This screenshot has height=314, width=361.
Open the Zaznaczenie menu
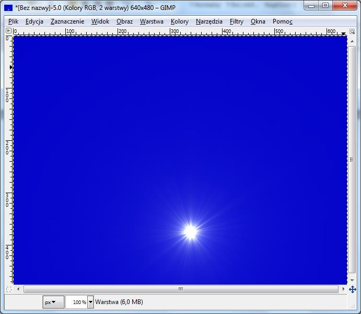coord(67,21)
